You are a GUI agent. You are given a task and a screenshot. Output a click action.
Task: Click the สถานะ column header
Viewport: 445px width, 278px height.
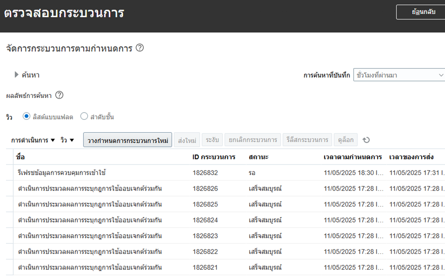259,157
